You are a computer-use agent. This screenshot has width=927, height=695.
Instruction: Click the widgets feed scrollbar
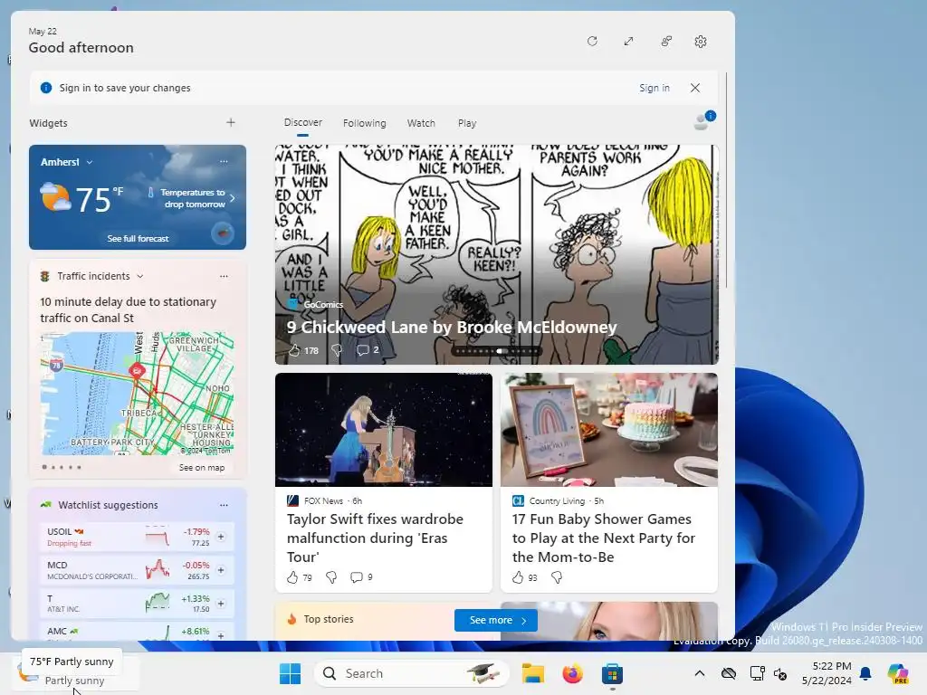click(x=727, y=180)
